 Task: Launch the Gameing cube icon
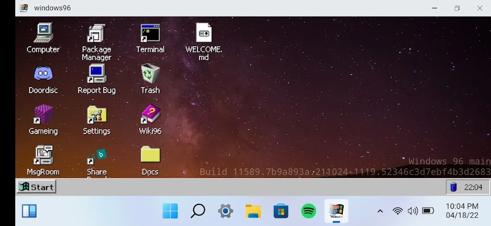(x=43, y=114)
